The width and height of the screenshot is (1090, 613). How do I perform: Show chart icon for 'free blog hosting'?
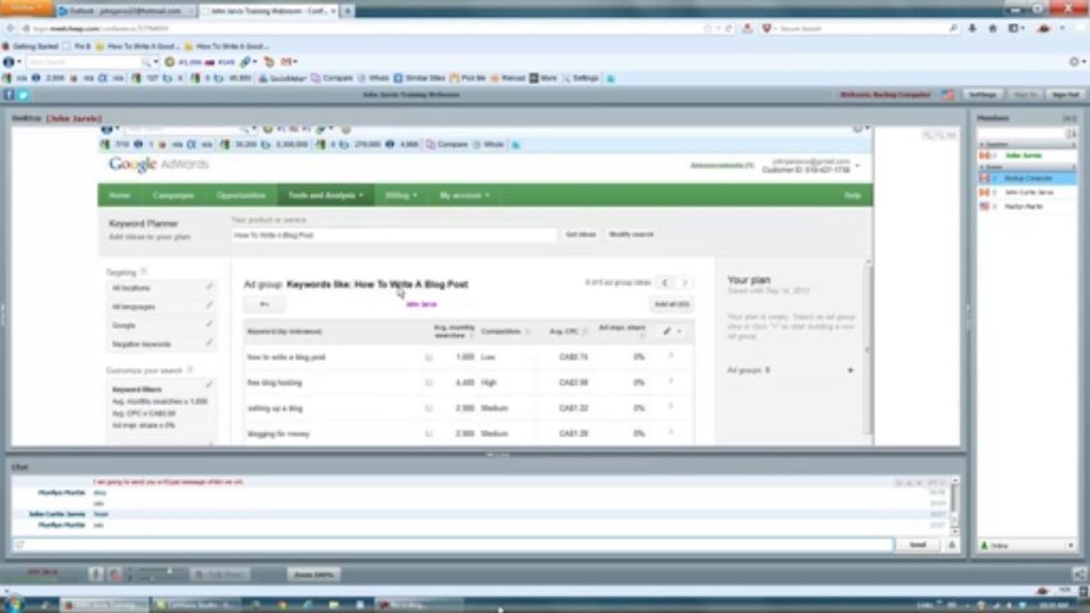point(429,383)
